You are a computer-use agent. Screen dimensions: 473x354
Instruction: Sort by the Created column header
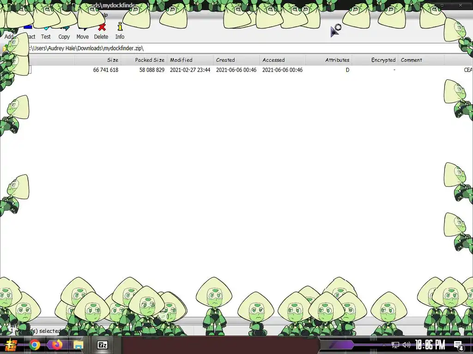click(236, 60)
